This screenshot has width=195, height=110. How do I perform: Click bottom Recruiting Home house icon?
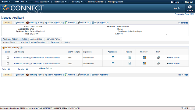[27, 75]
